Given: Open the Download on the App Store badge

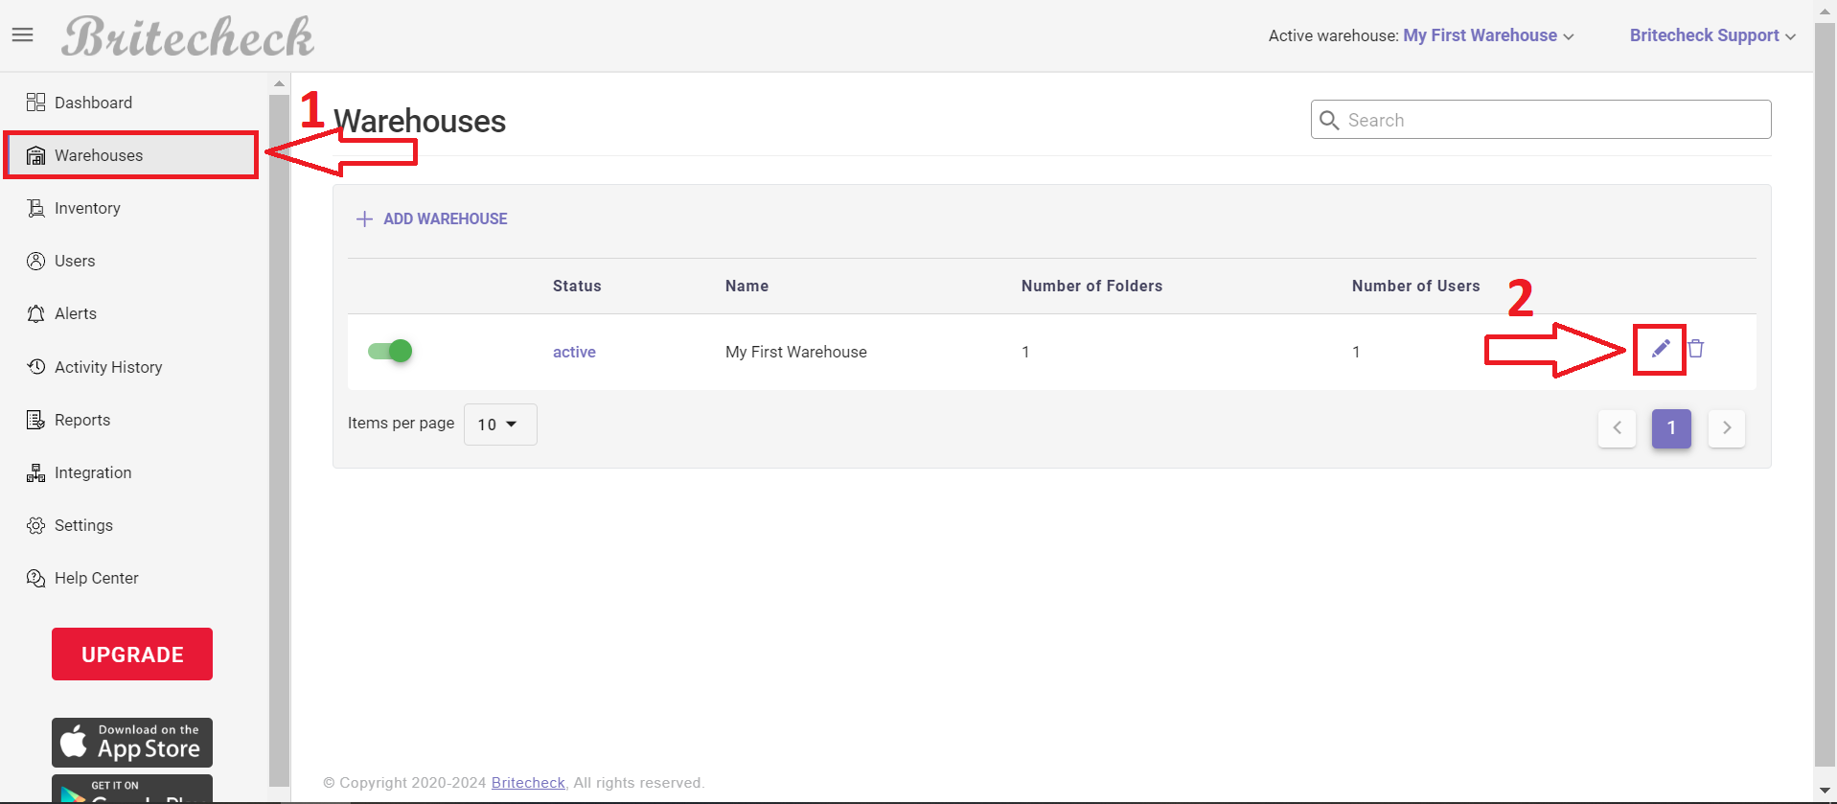Looking at the screenshot, I should pyautogui.click(x=132, y=743).
